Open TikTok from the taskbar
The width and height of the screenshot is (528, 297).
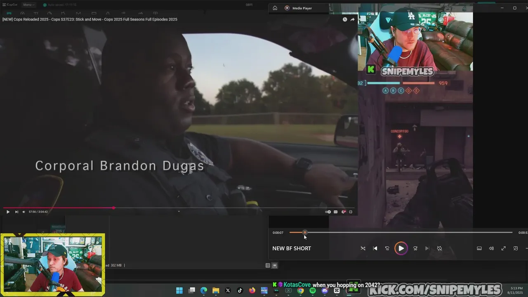click(x=240, y=290)
